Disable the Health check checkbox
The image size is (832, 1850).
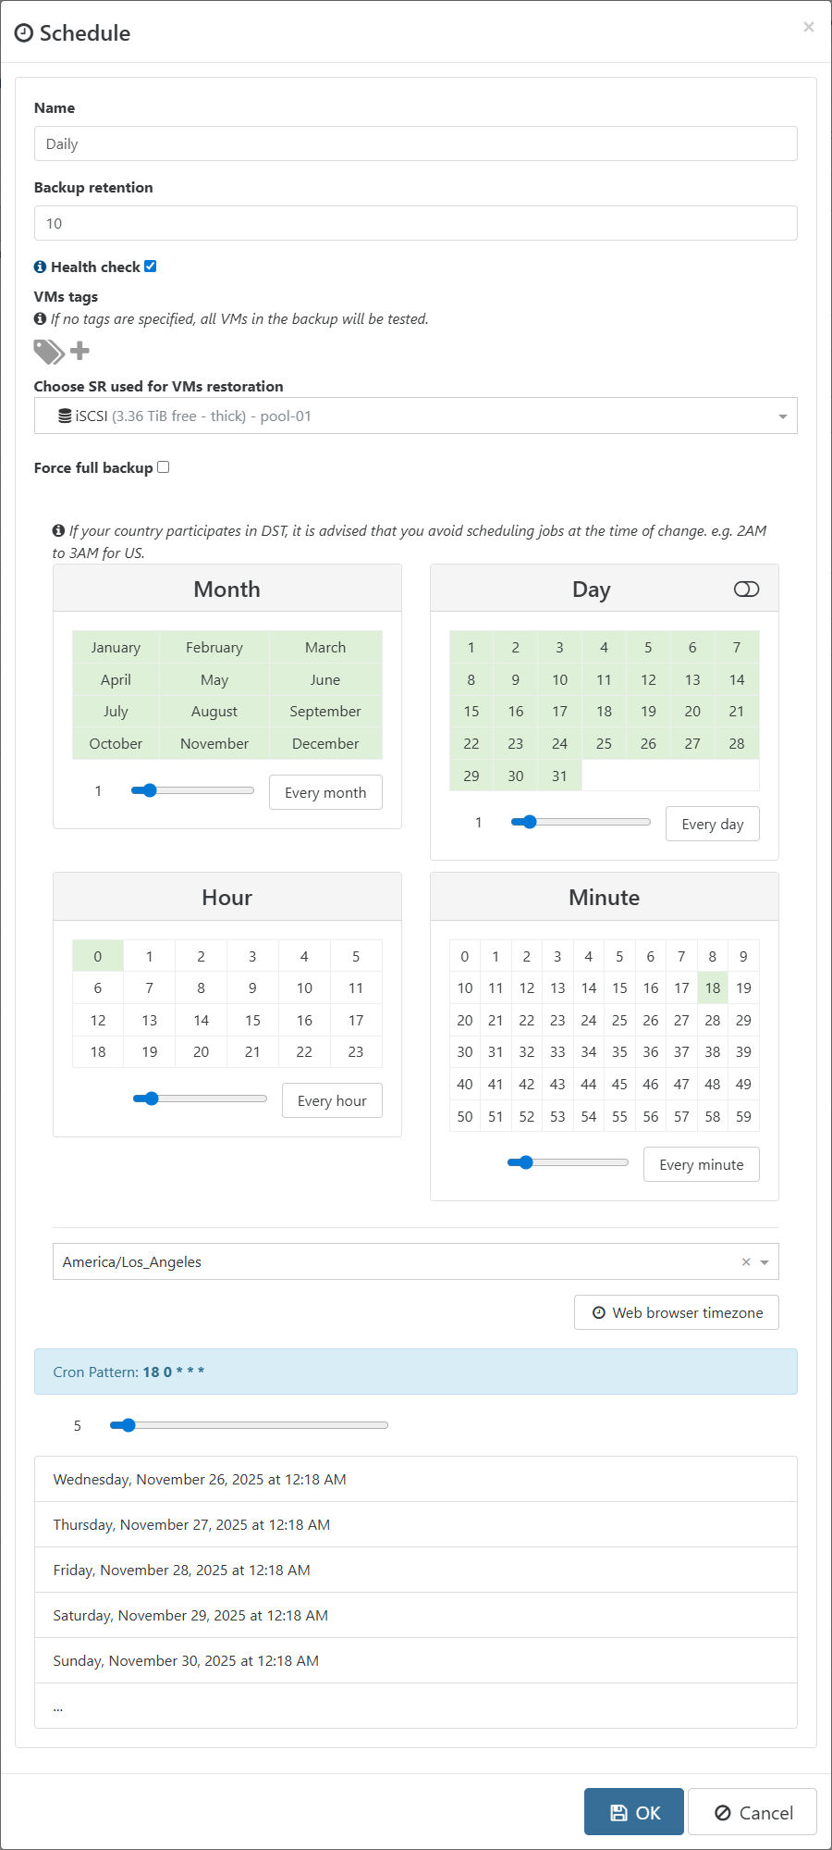pyautogui.click(x=151, y=267)
